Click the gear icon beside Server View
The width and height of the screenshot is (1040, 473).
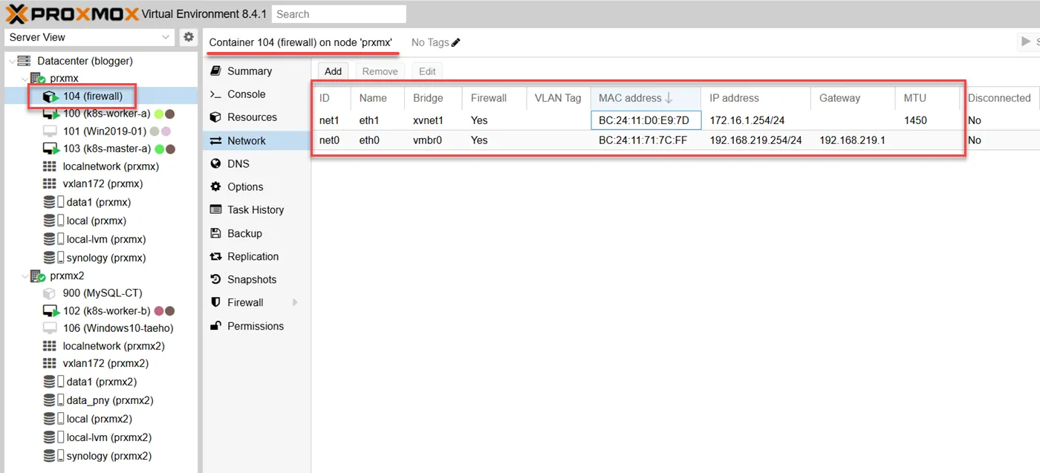(189, 37)
